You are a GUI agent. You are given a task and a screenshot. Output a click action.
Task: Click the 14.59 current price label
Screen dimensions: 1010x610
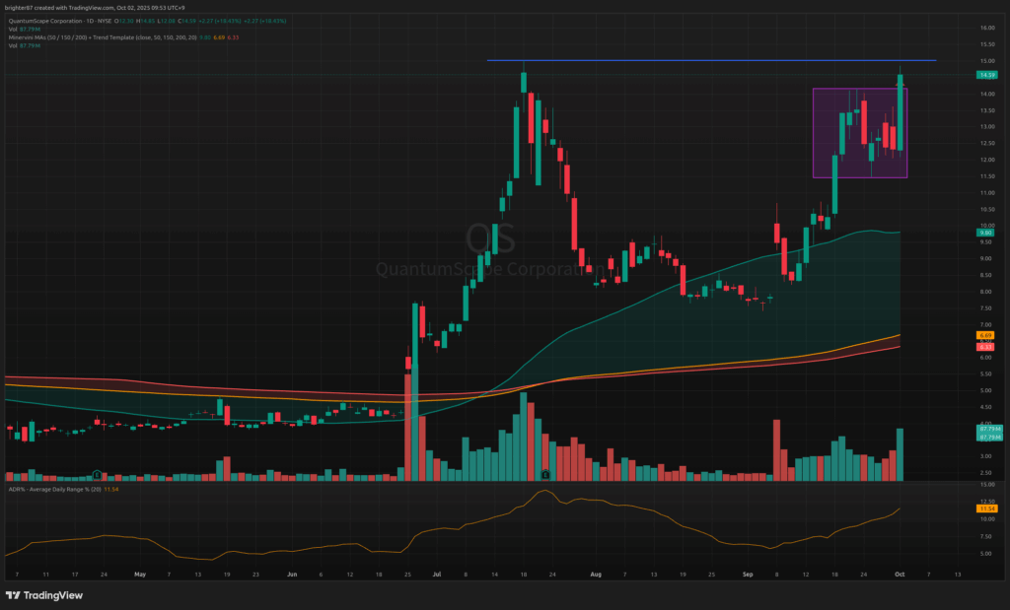tap(985, 75)
